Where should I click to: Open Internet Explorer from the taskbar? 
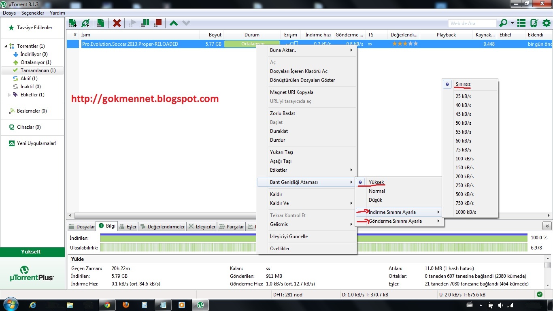(33, 305)
